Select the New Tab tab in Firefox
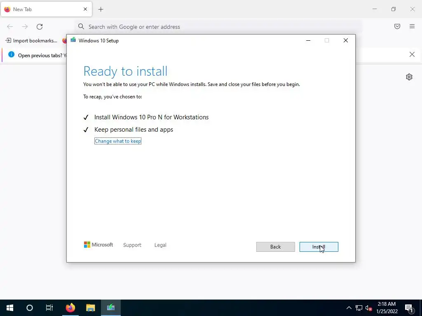This screenshot has height=316, width=422. [46, 9]
